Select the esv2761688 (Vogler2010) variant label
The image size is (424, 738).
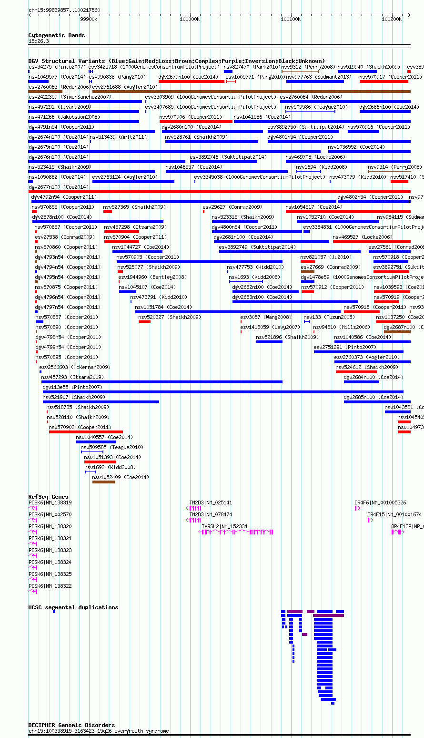pos(125,87)
